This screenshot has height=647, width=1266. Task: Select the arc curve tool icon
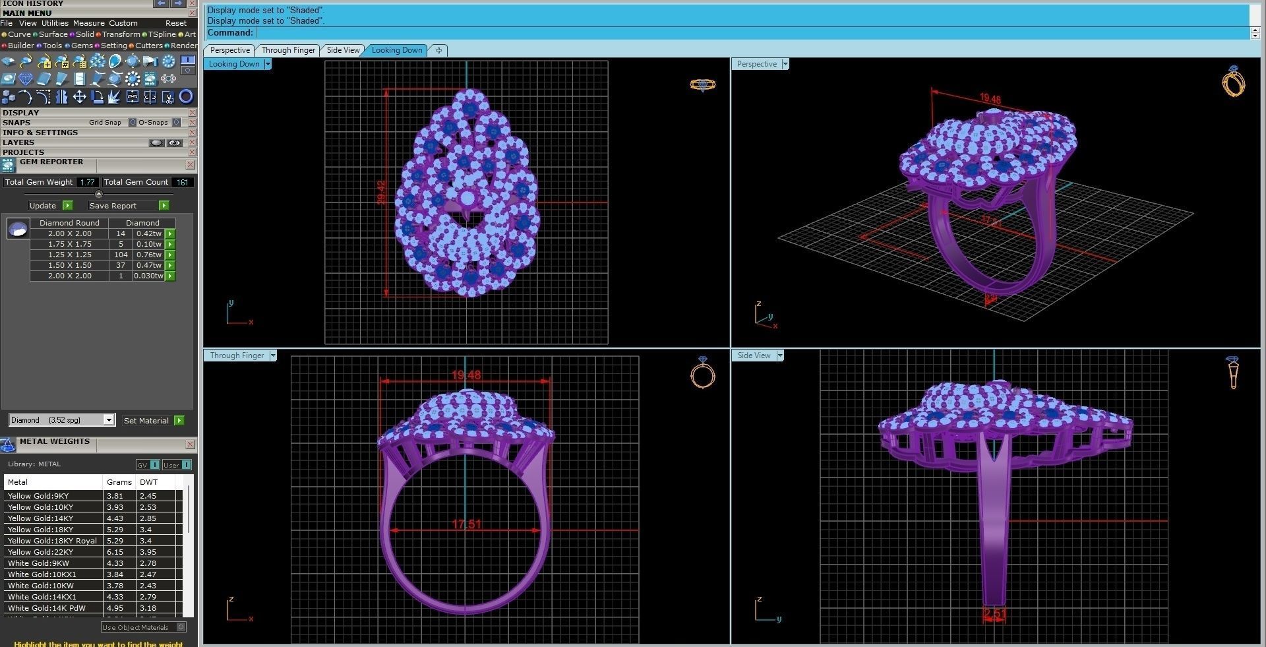[26, 97]
